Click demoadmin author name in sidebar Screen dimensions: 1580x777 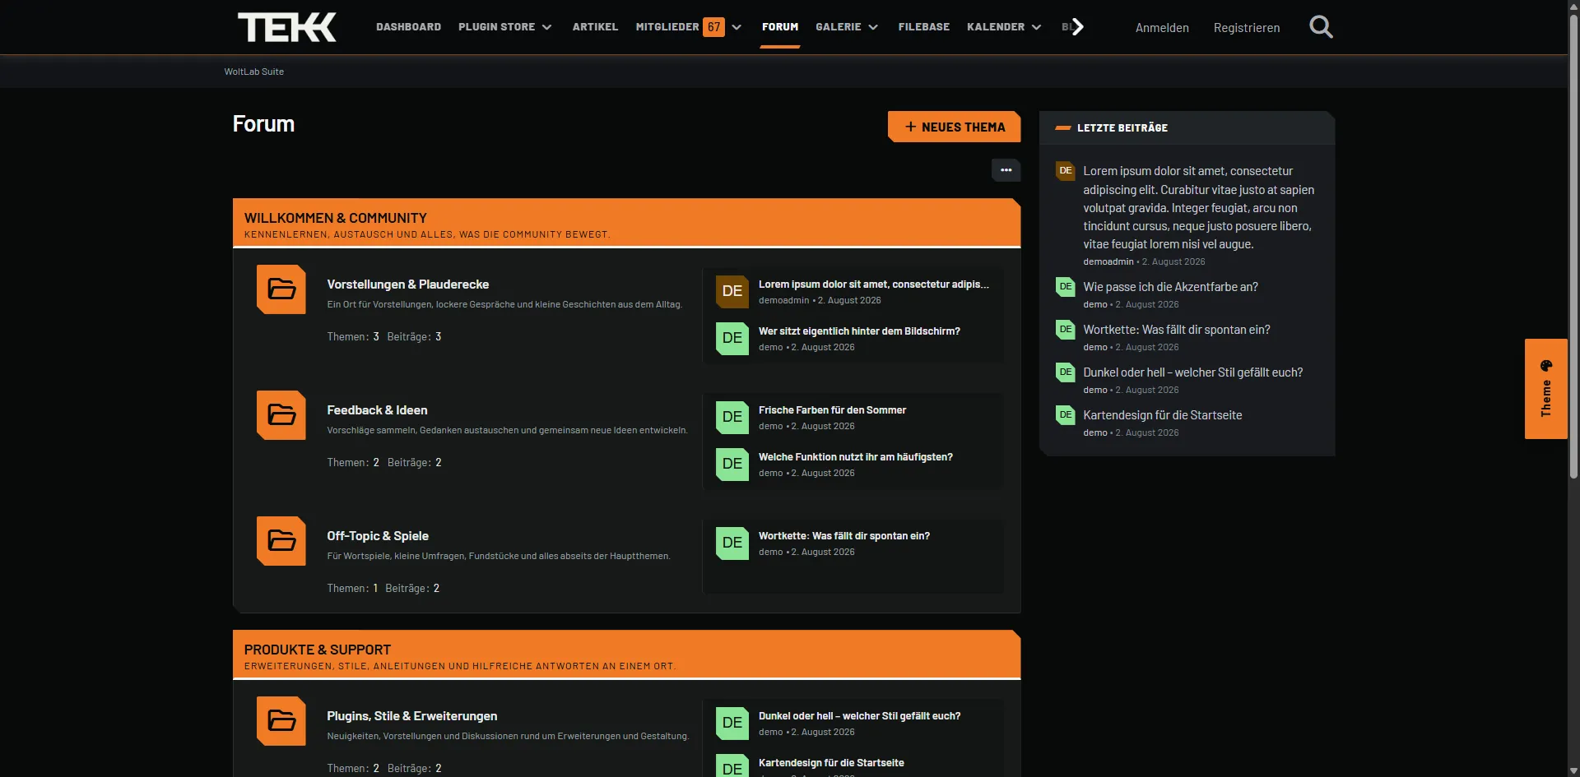point(1108,261)
